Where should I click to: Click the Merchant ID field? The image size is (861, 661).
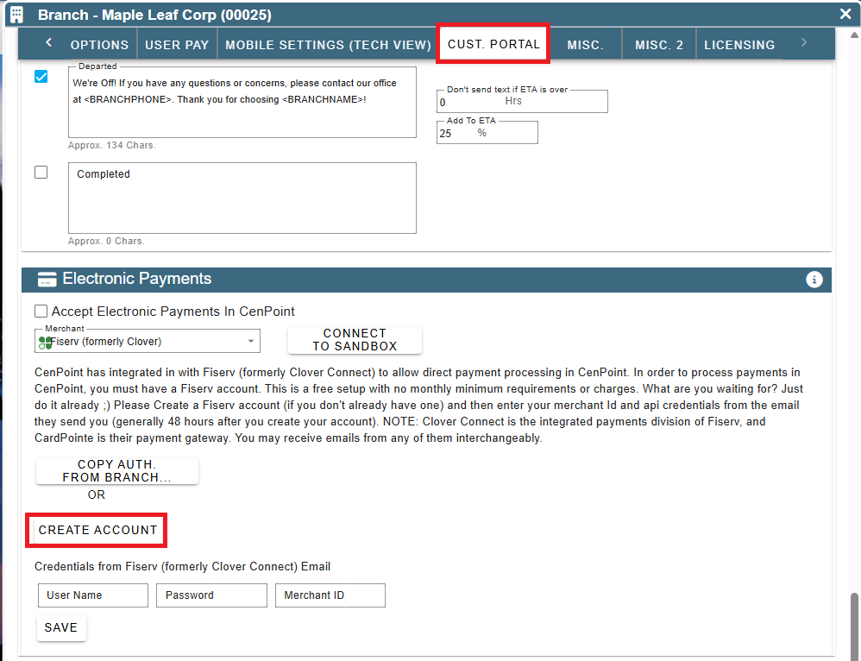point(330,595)
